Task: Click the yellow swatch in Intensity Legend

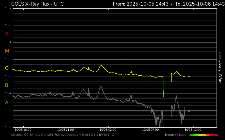Action: point(201,135)
